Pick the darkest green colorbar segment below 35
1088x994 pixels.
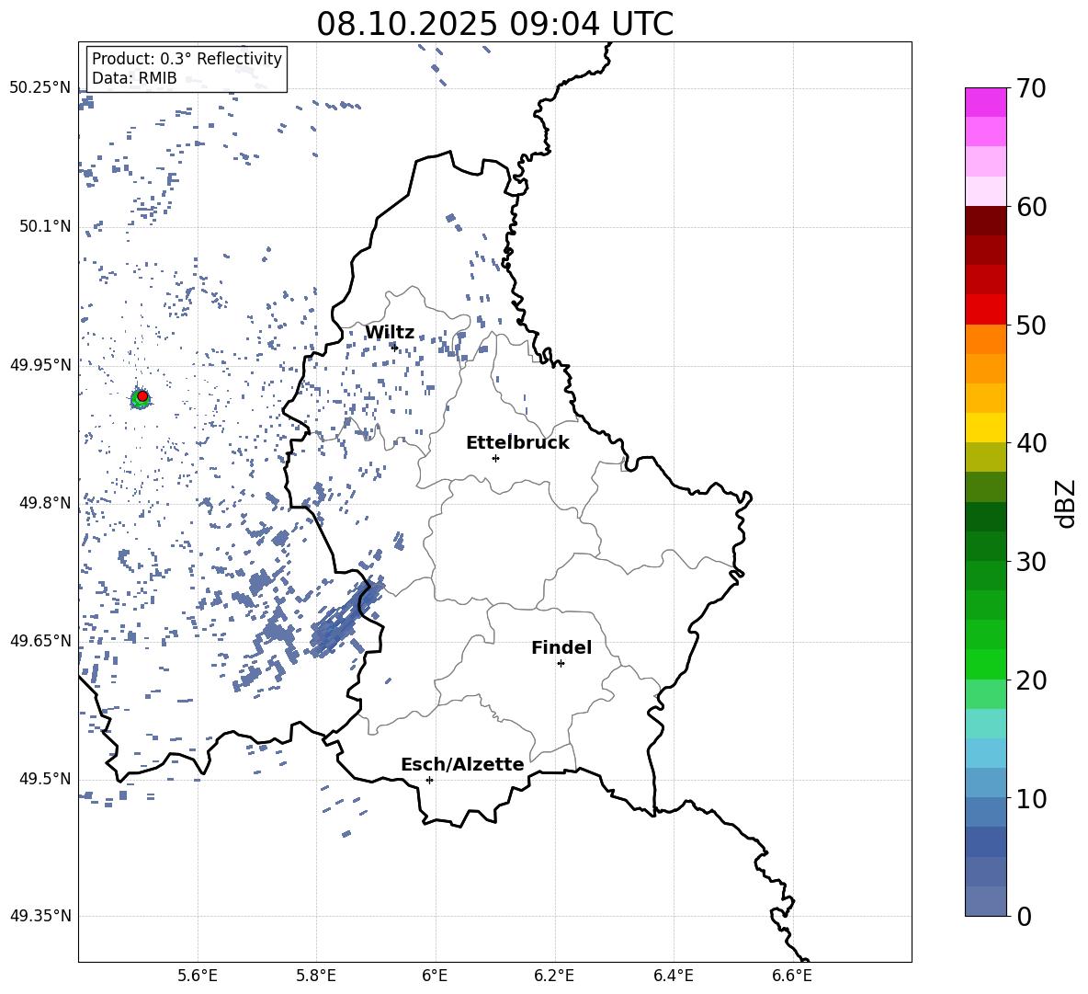(x=986, y=517)
